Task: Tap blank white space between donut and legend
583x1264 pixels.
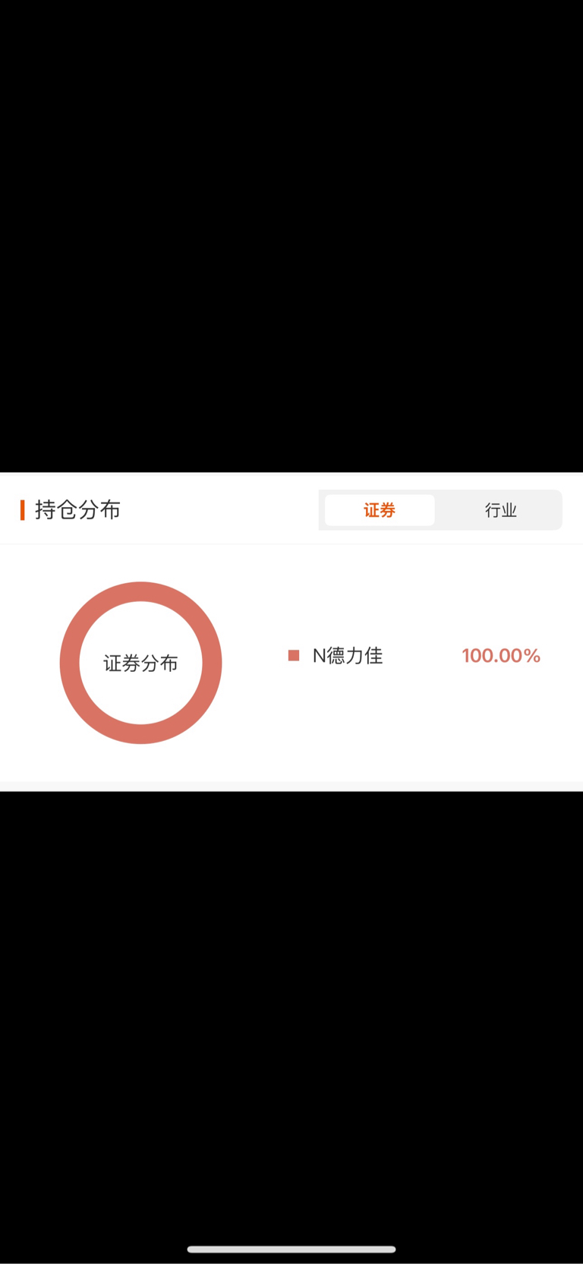Action: click(254, 663)
